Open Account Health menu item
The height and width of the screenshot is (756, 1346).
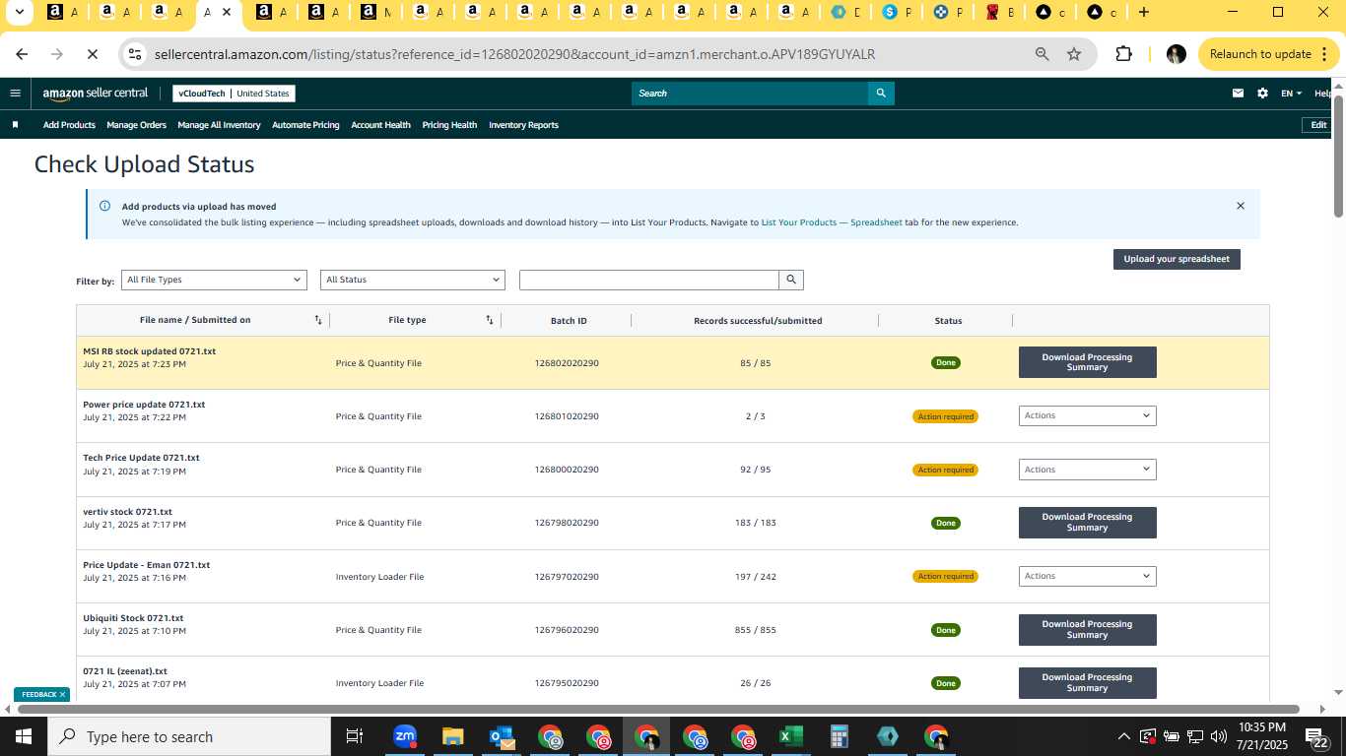380,125
